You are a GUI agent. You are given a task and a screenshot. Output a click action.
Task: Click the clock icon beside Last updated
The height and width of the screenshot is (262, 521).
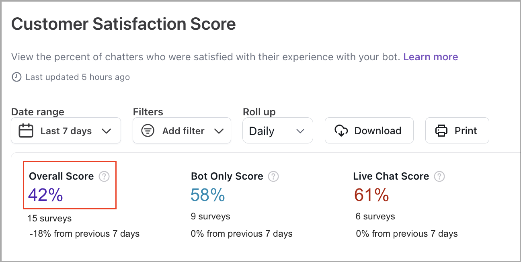[x=16, y=77]
